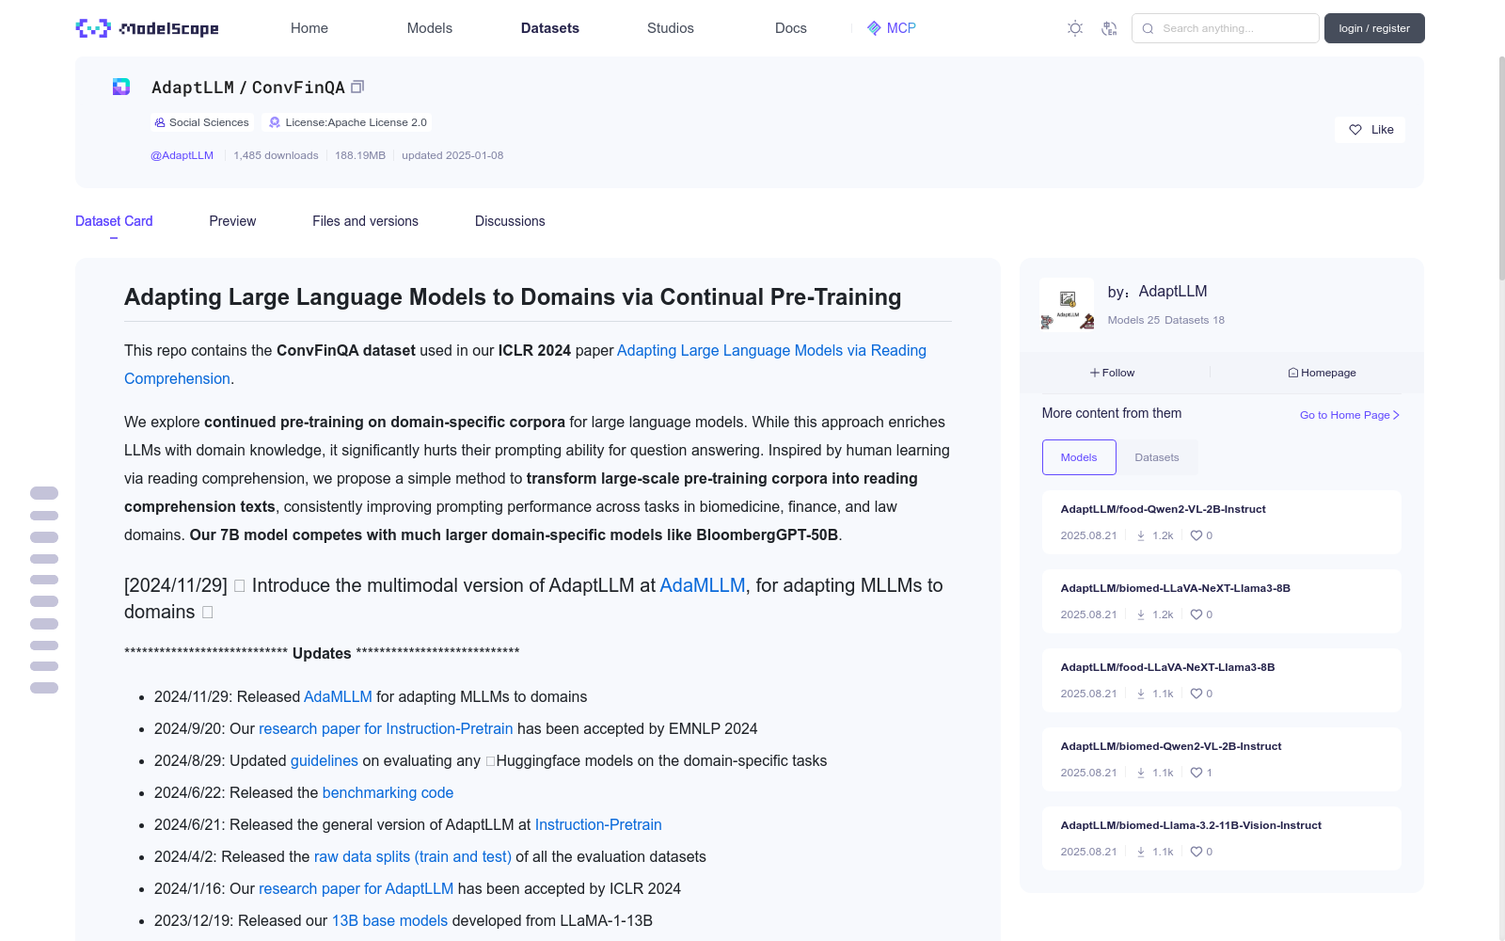Click the search magnifier icon

coord(1148,28)
